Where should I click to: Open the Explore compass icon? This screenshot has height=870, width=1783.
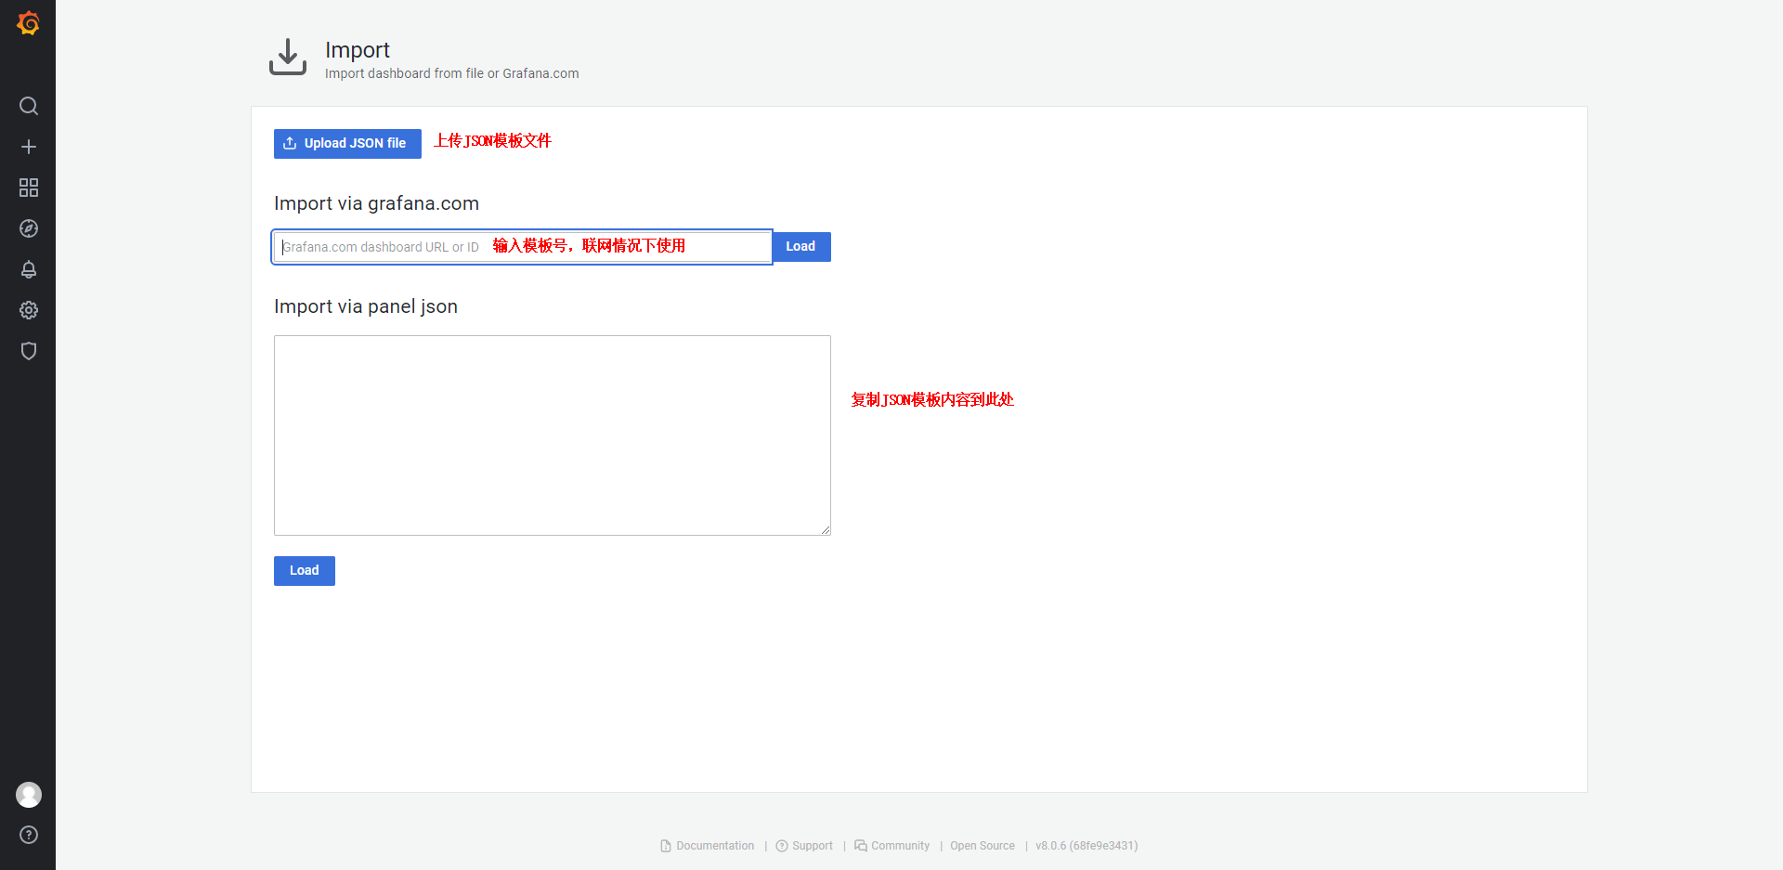(29, 228)
